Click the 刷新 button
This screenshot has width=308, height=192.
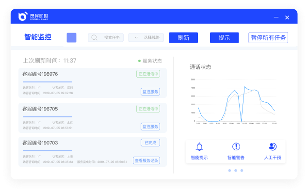[x=183, y=38]
